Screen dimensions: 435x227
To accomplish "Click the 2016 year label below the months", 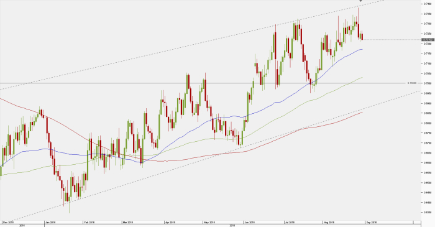I will click(232, 226).
